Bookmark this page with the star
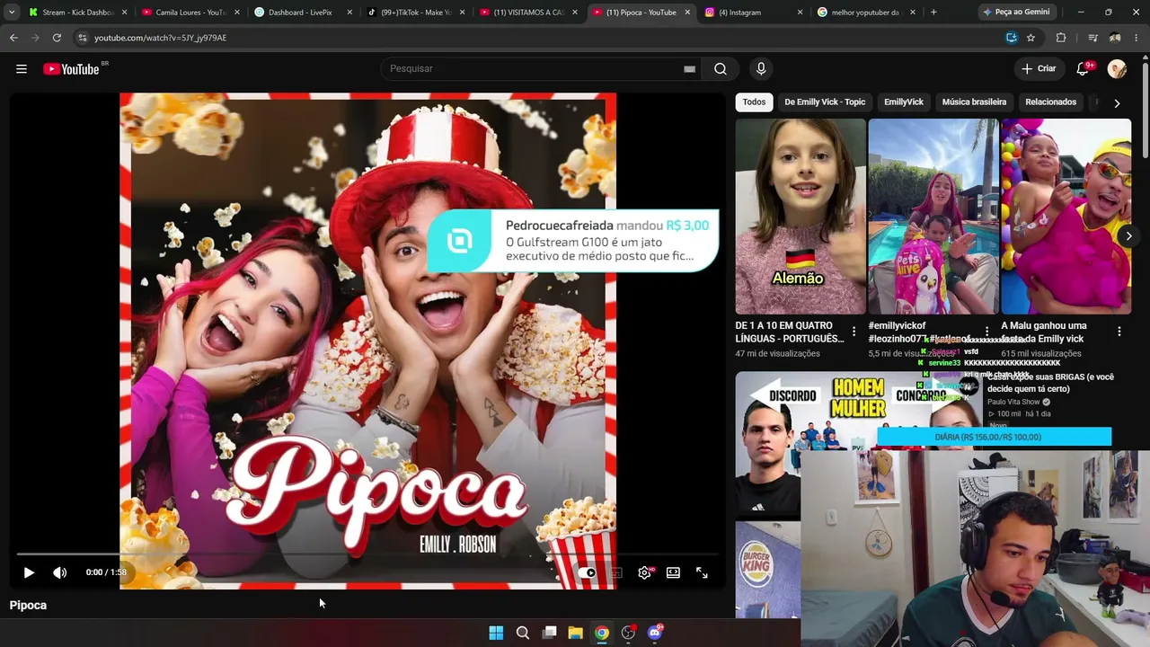 click(x=1031, y=38)
